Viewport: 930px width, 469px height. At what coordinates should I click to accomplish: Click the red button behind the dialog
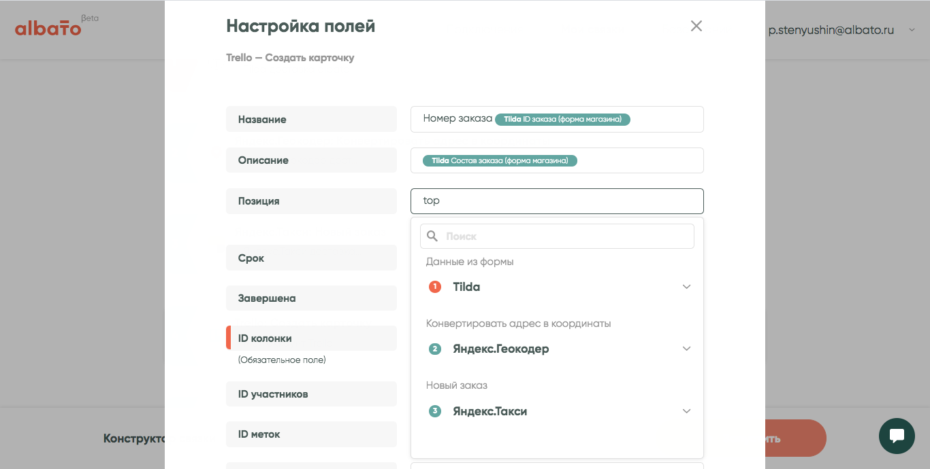(795, 438)
